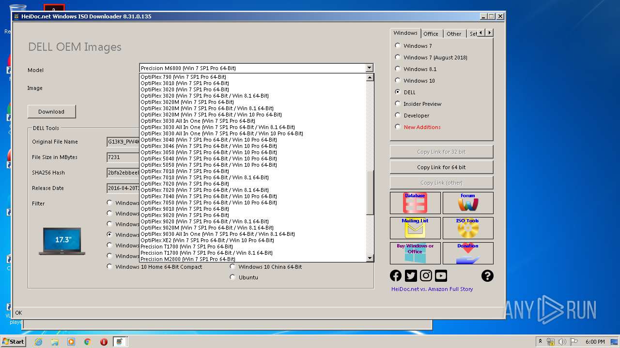Pick OptiPlex 3030 All In One Win 7 only

[252, 121]
